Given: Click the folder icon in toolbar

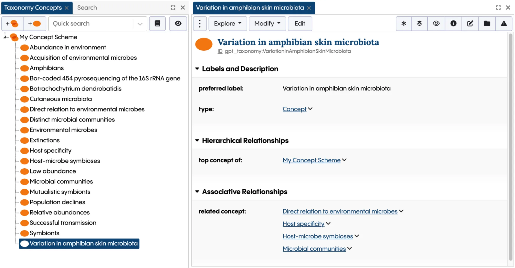Looking at the screenshot, I should tap(487, 24).
